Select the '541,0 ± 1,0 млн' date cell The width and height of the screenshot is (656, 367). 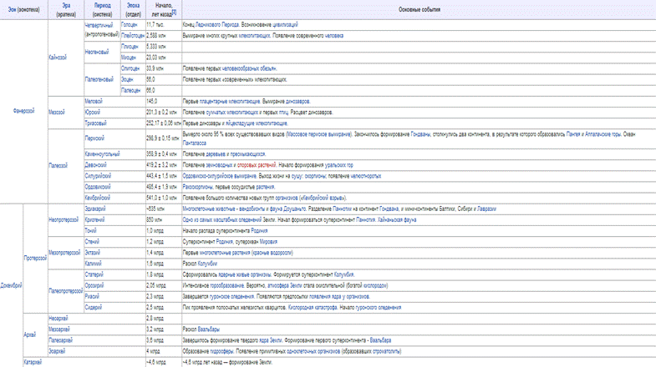[164, 198]
